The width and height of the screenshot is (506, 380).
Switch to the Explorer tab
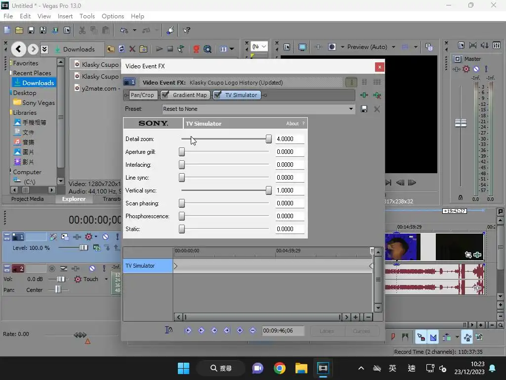(74, 199)
